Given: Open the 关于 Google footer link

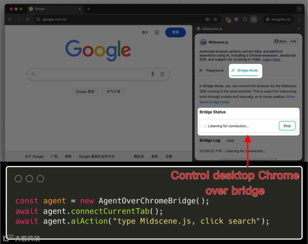Looking at the screenshot, I should coord(34,156).
